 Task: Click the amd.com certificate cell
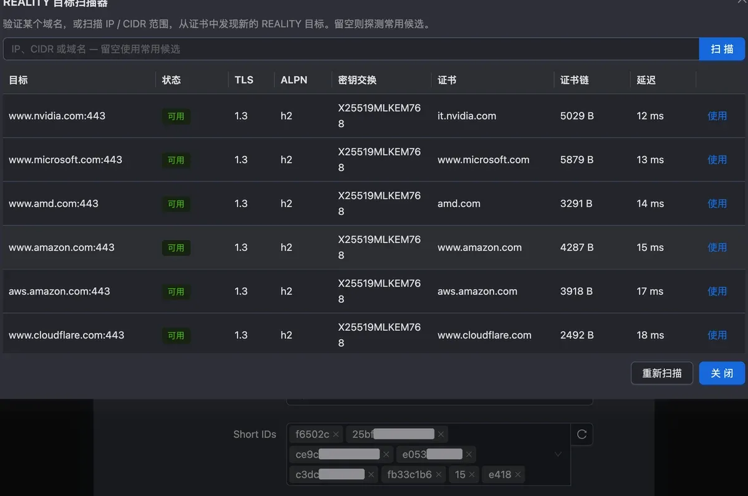tap(459, 203)
